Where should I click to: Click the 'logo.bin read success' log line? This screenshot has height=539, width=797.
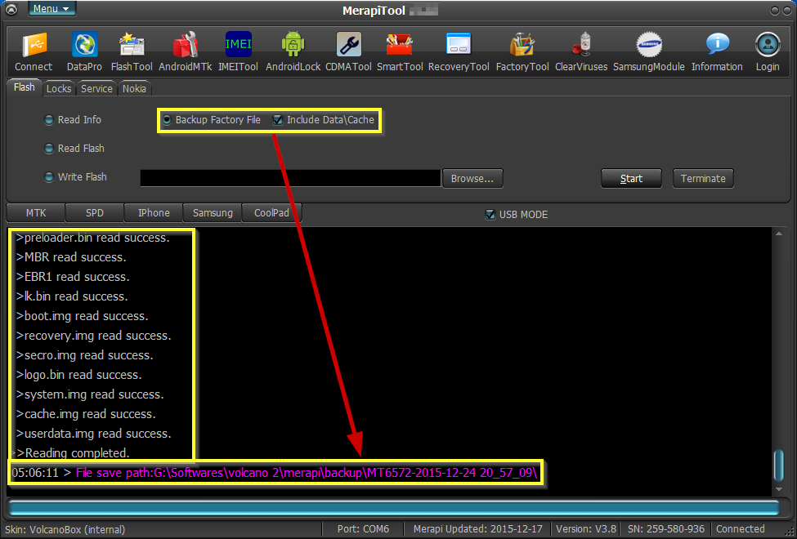click(x=78, y=375)
